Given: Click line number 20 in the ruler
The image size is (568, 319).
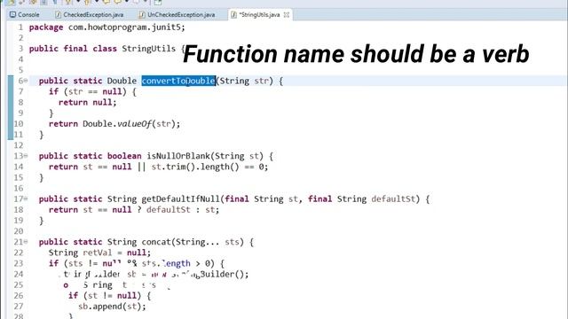Looking at the screenshot, I should click(x=19, y=231).
